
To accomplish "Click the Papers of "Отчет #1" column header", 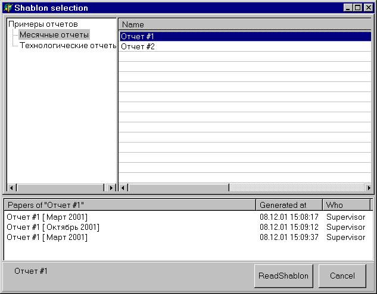I will tap(129, 205).
